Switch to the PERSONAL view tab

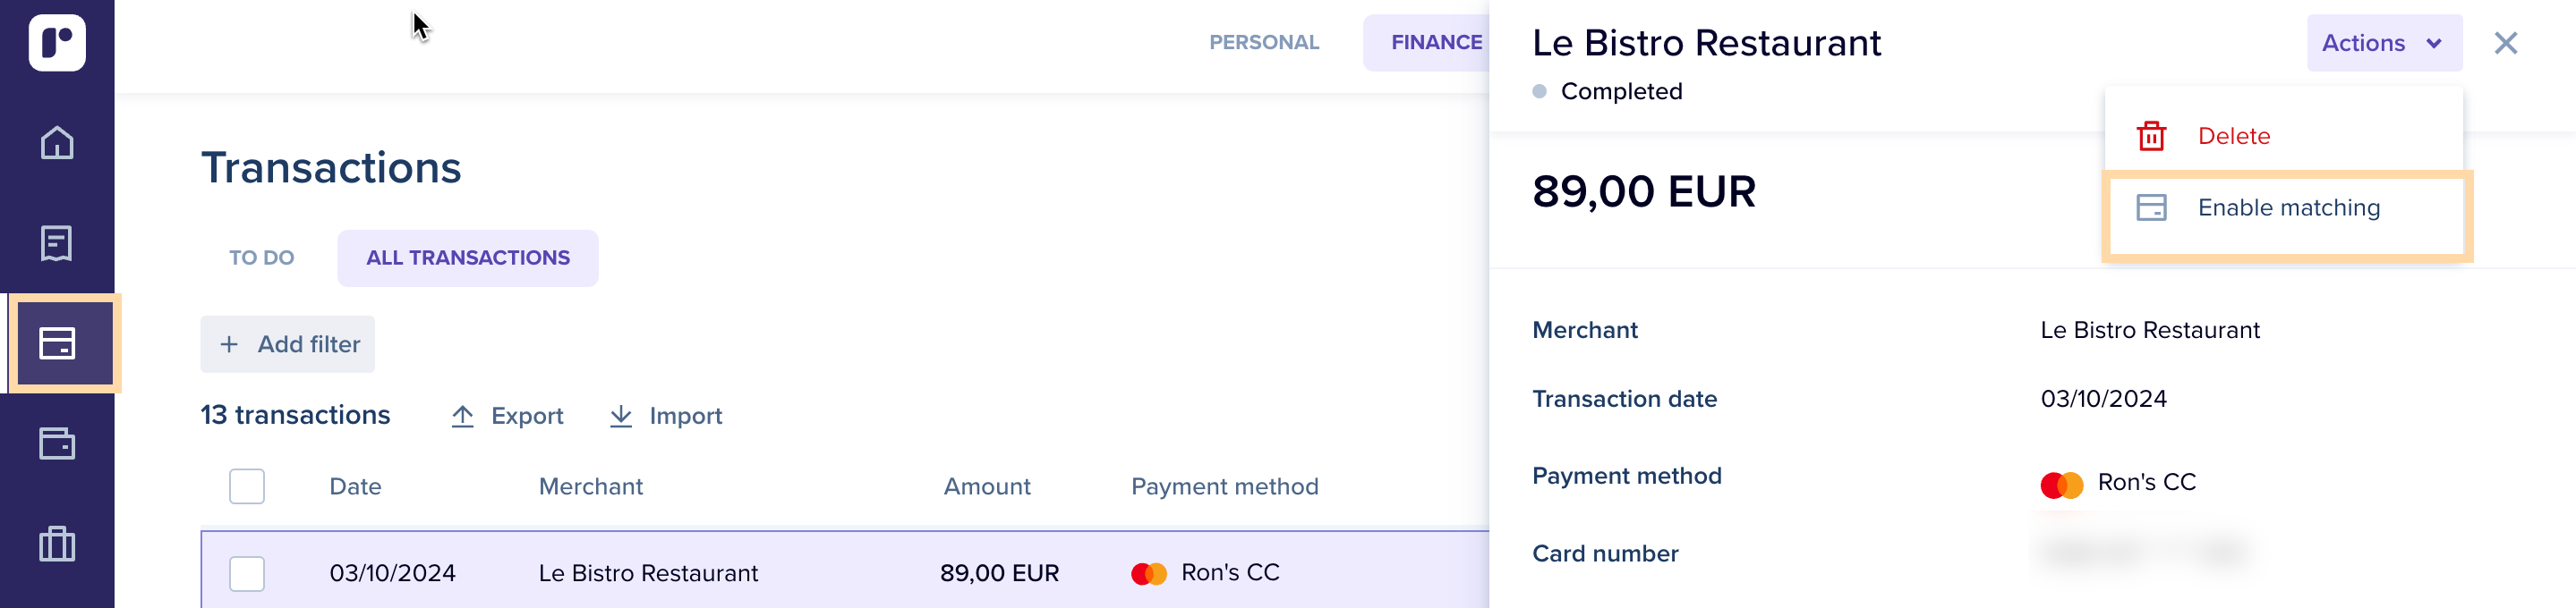(x=1264, y=43)
